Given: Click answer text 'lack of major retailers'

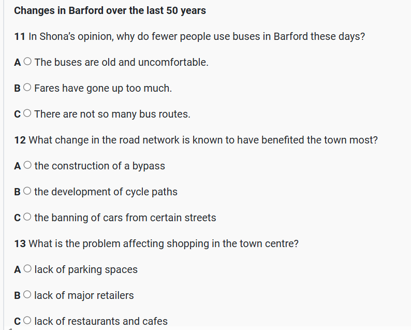Looking at the screenshot, I should click(x=84, y=295).
